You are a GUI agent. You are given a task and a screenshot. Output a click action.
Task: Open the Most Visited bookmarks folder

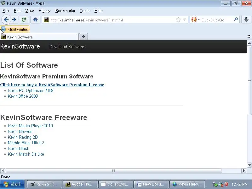coord(15,29)
